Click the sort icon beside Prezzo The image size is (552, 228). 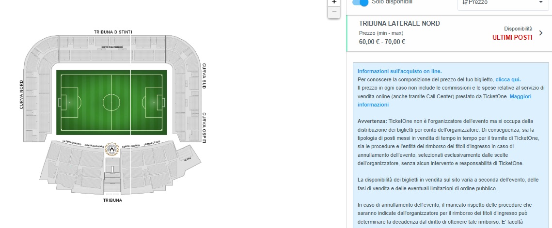click(465, 2)
